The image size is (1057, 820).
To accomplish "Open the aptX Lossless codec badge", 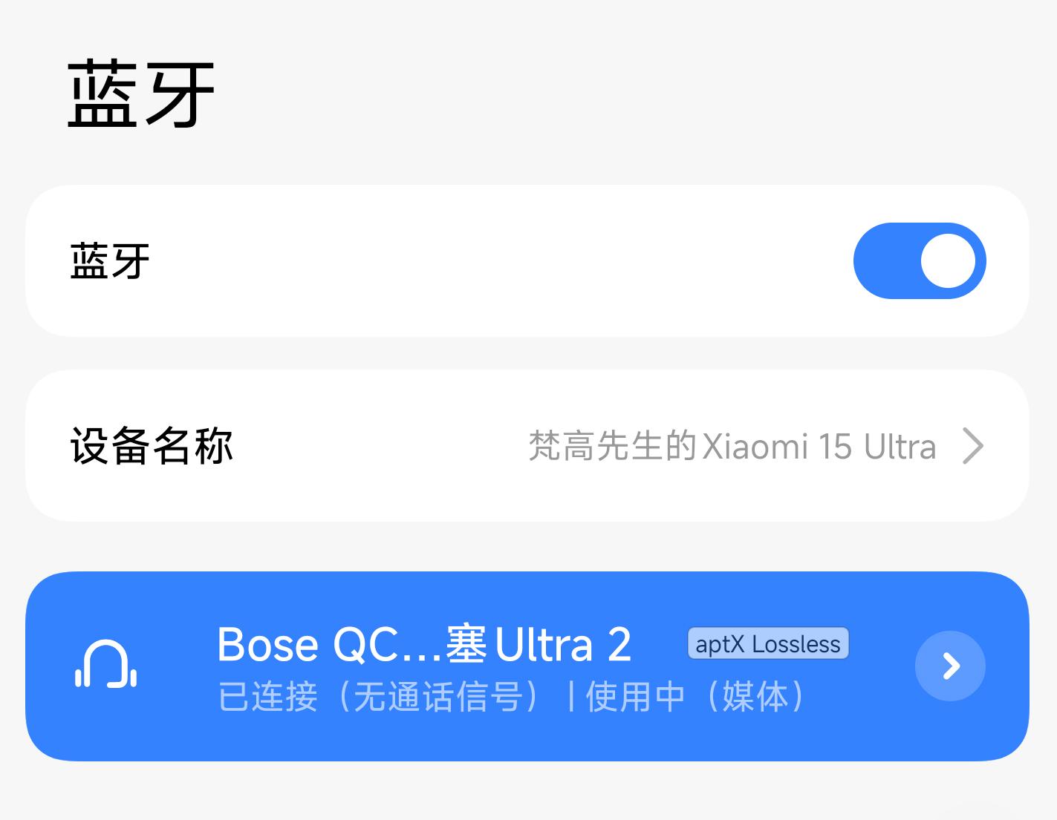I will tap(767, 643).
